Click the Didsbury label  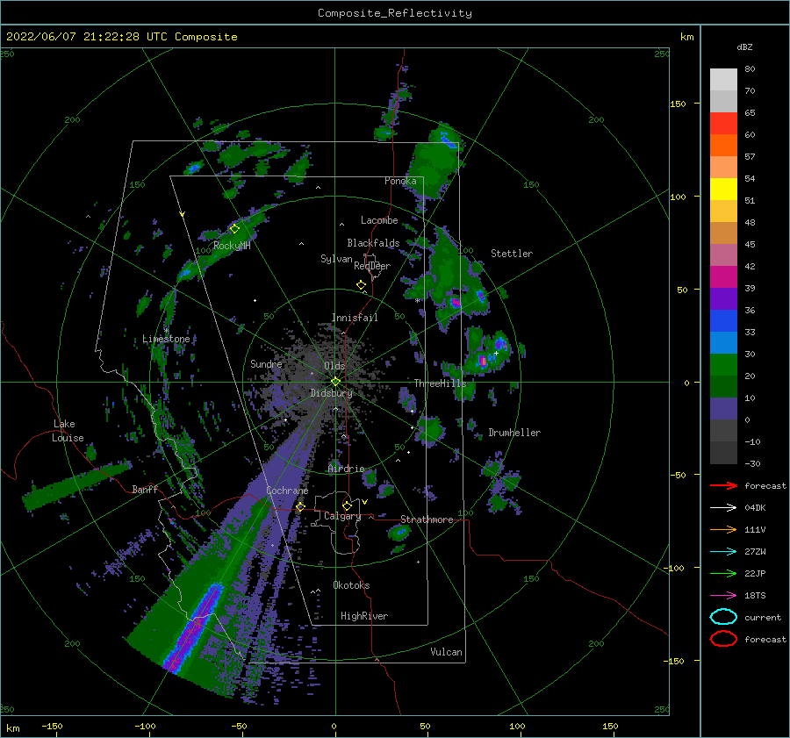click(332, 393)
